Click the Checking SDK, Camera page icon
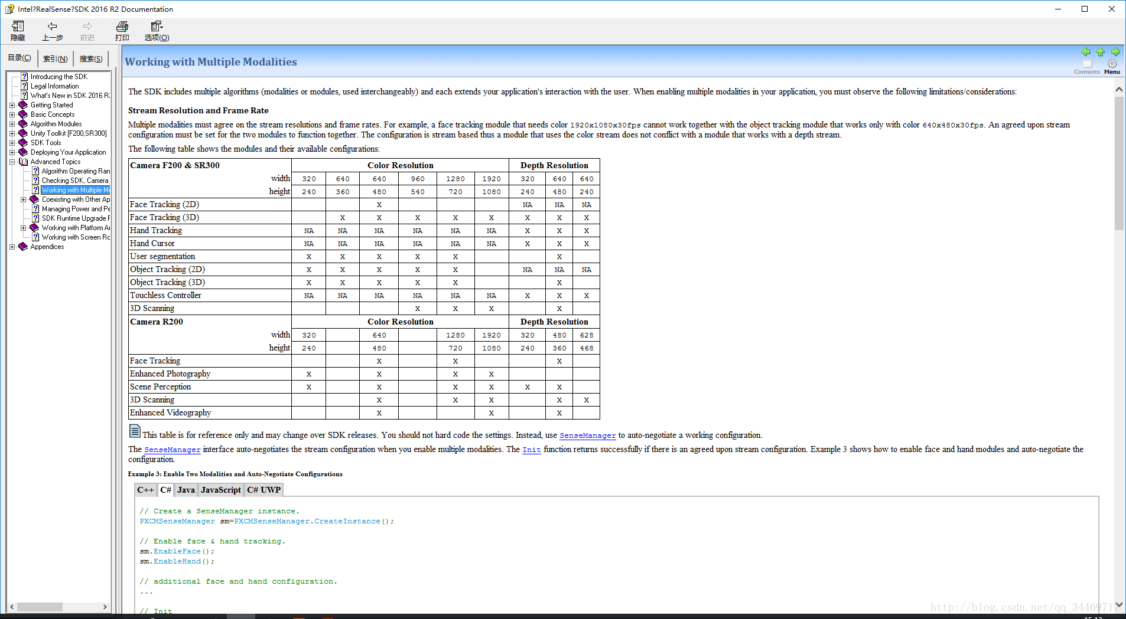 [35, 181]
